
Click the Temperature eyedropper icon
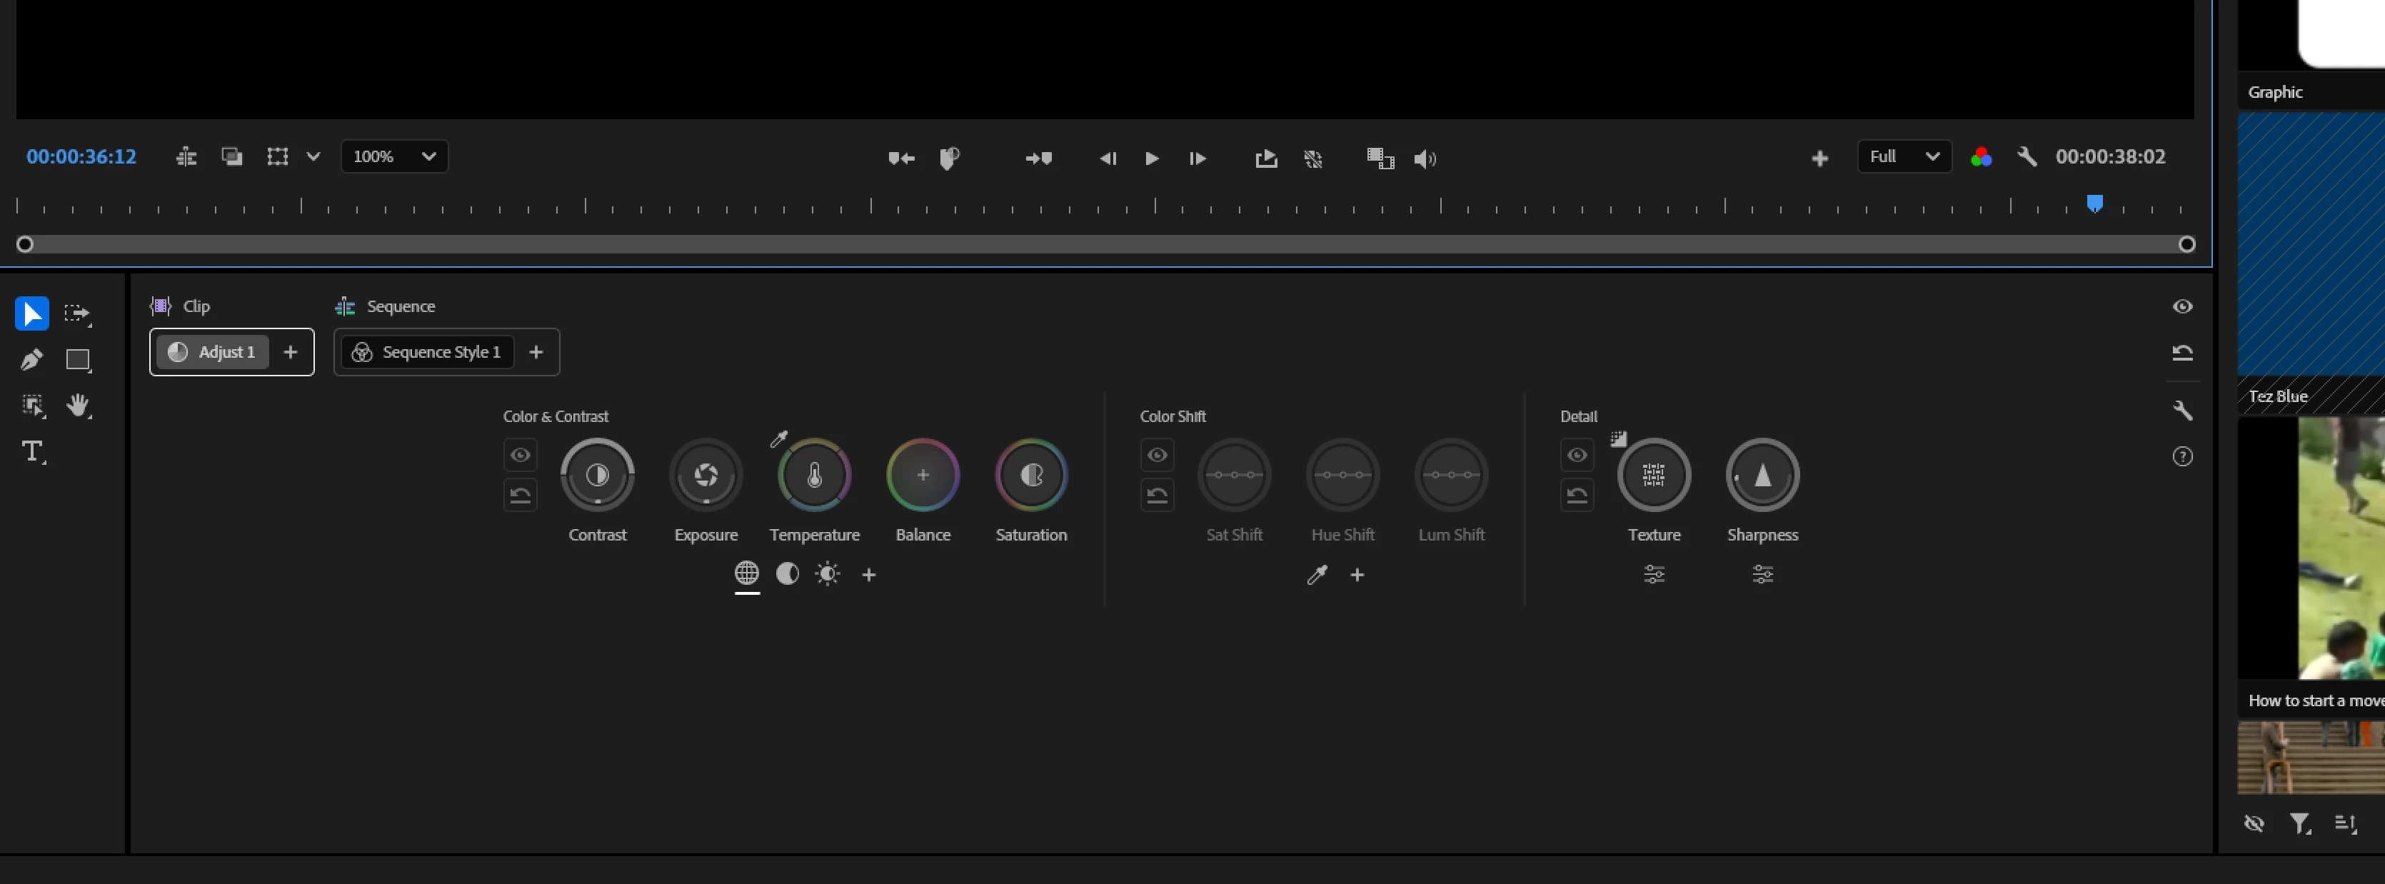pos(778,438)
